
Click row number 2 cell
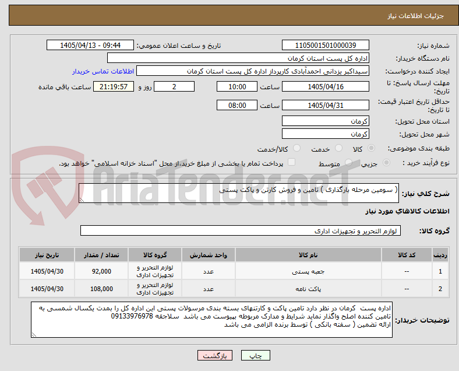(440, 289)
